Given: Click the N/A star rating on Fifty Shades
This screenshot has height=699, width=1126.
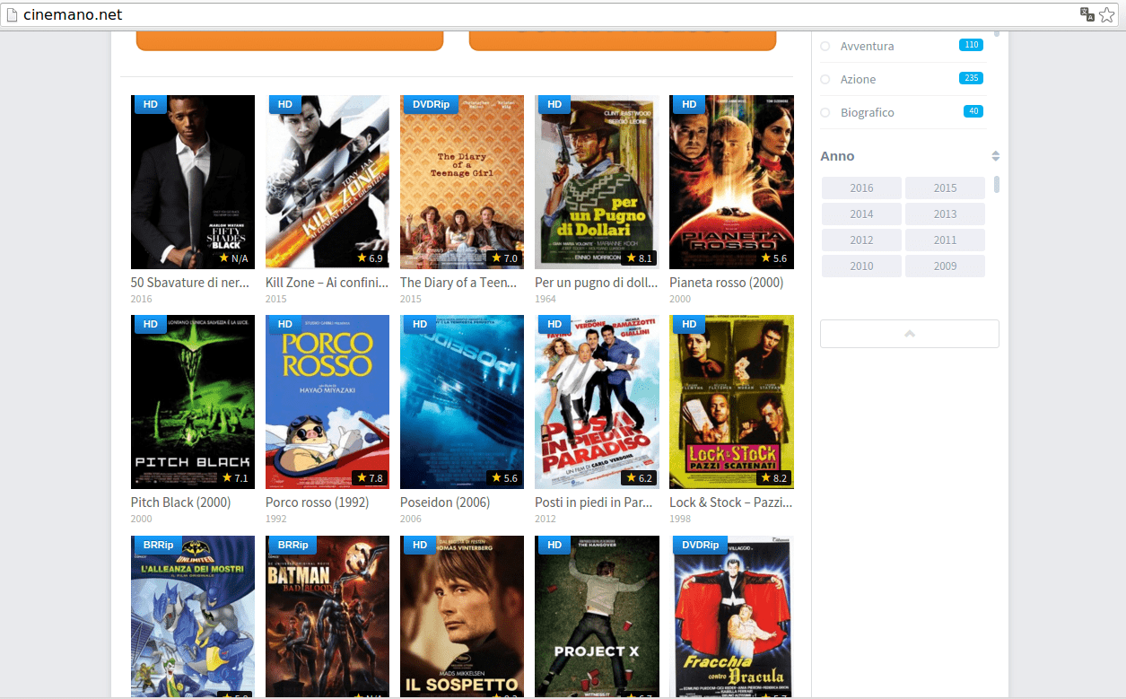Looking at the screenshot, I should (x=233, y=258).
